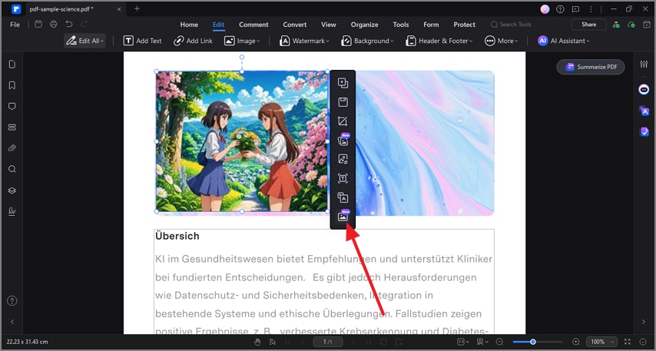Click the Save icon in the top bar
Screen dimensions: 656x351
(38, 25)
